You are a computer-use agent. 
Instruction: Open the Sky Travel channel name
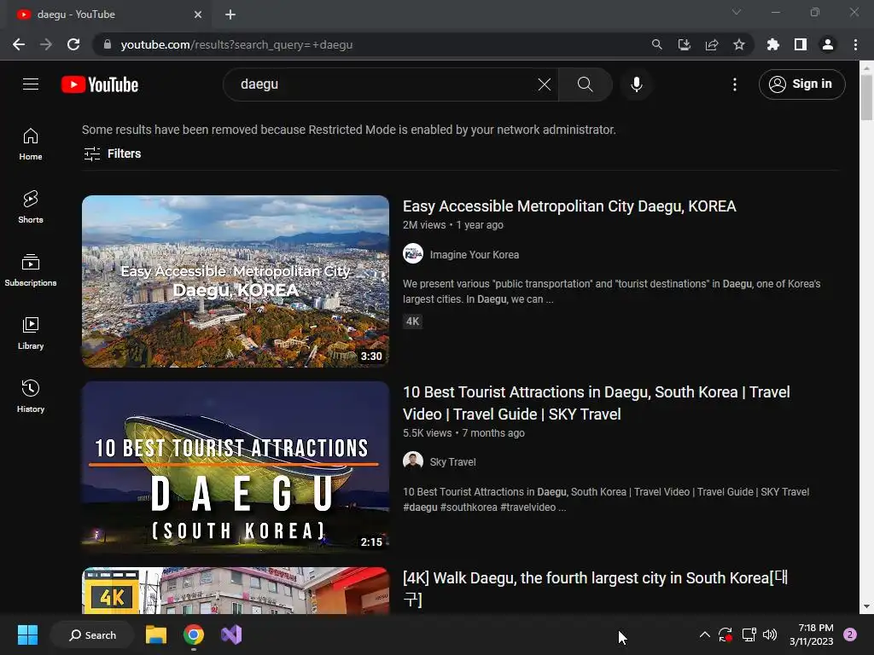(452, 461)
